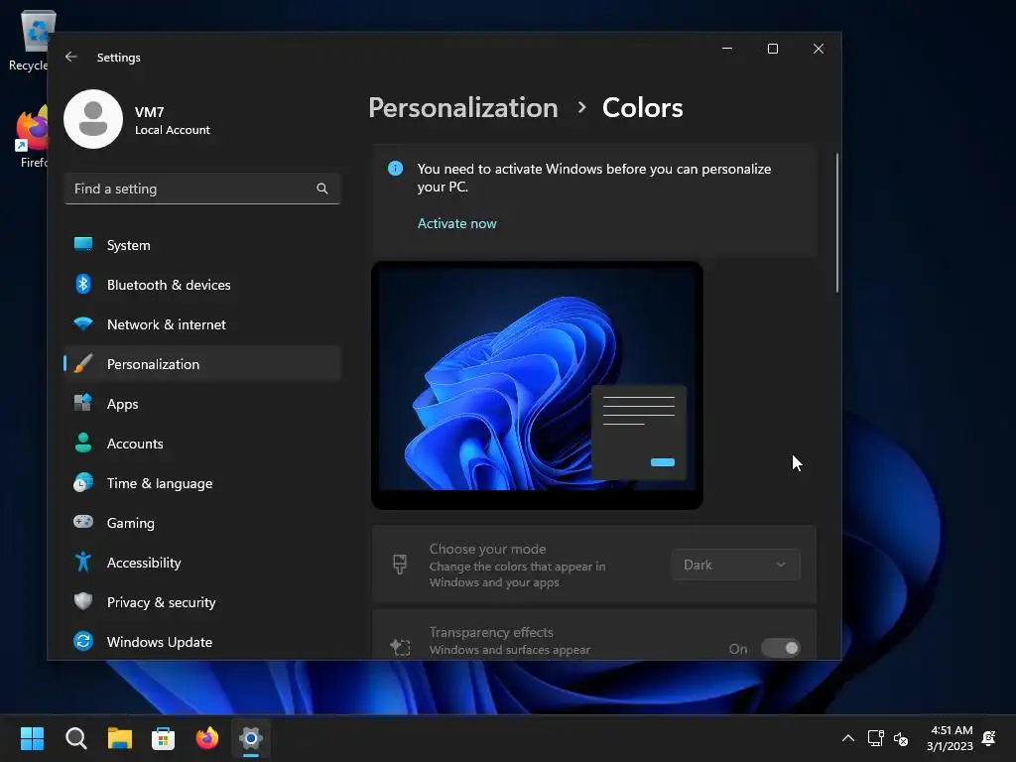Open the Recycle Bin desktop icon
Screen dimensions: 1016x762
34,40
